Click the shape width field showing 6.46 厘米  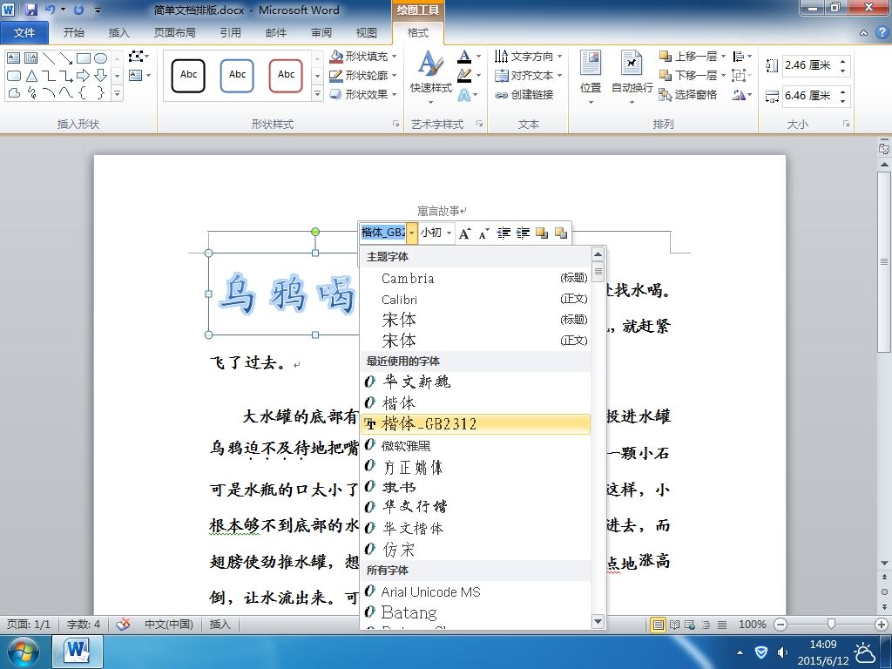tap(808, 96)
